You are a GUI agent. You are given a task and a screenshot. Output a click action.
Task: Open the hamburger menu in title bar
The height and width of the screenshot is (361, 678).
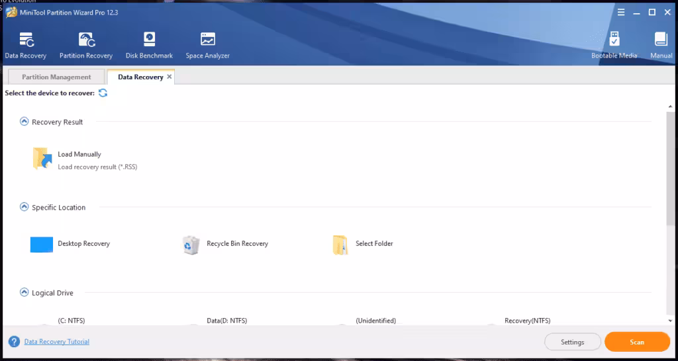pos(621,13)
